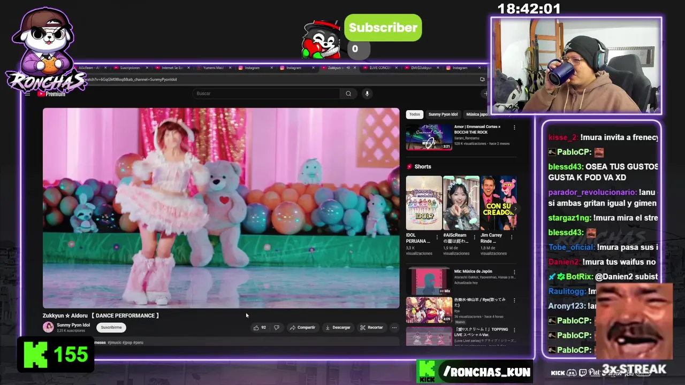Click stargaz1ng username in chat
Viewport: 685px width, 385px height.
coord(569,218)
